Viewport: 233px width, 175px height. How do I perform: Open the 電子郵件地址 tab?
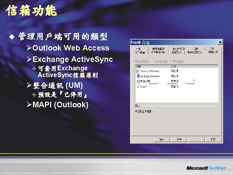click(158, 52)
